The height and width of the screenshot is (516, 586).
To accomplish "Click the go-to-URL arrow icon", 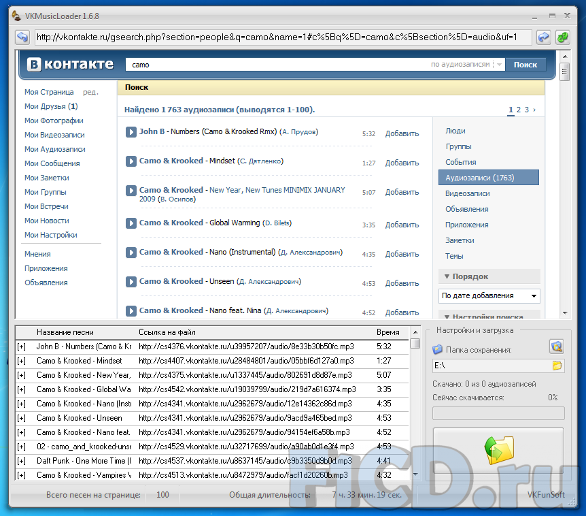I will pos(543,37).
